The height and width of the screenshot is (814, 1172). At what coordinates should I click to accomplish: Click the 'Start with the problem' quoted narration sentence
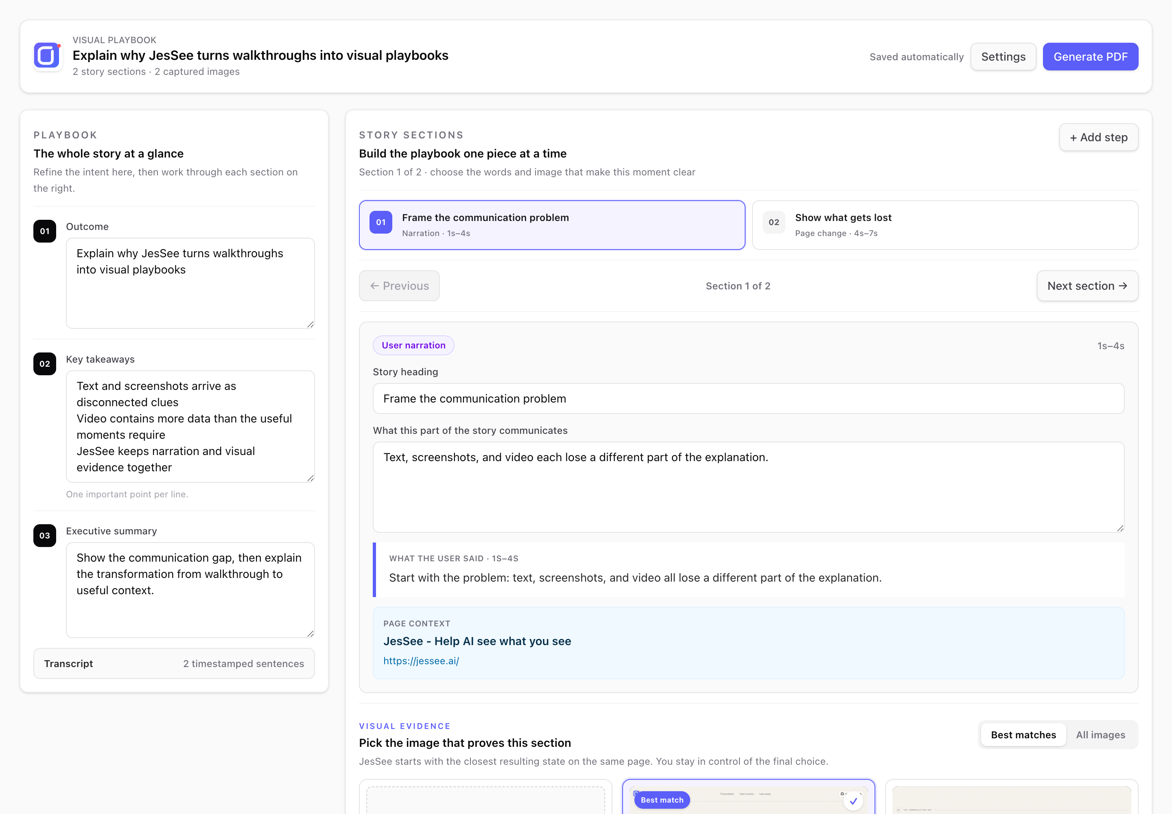point(635,578)
